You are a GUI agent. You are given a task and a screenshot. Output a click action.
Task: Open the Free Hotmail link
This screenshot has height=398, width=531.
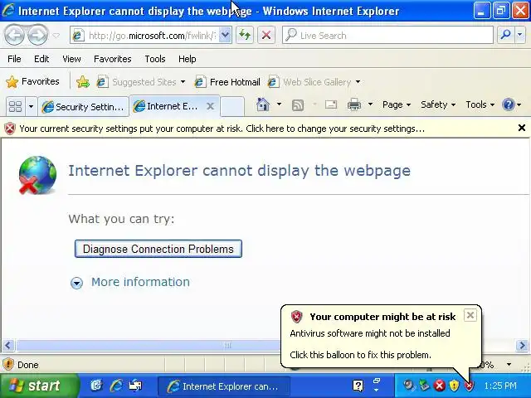pyautogui.click(x=227, y=82)
